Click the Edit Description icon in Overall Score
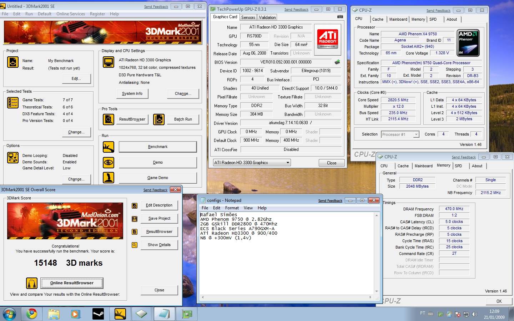Screen dimensions: 514x321 click(135, 205)
